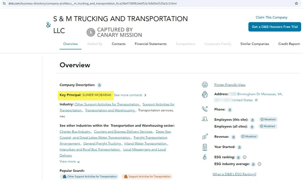Select the Overview tab
The height and width of the screenshot is (181, 303).
(70, 44)
